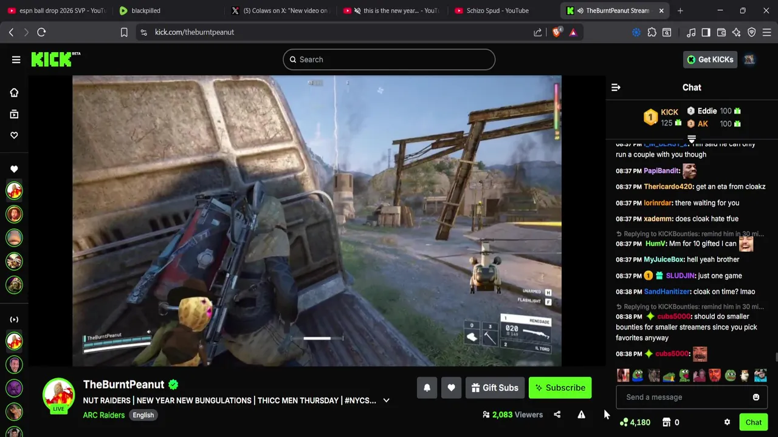The width and height of the screenshot is (778, 437).
Task: Open a new browser tab
Action: click(x=680, y=10)
